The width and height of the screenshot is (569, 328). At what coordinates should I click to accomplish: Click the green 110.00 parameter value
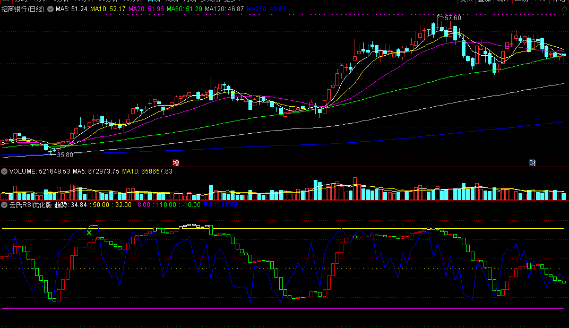[x=166, y=205]
